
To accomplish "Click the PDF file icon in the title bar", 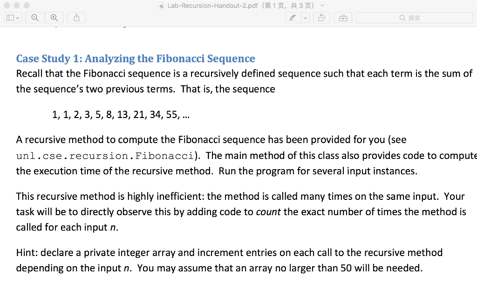I will pyautogui.click(x=161, y=6).
